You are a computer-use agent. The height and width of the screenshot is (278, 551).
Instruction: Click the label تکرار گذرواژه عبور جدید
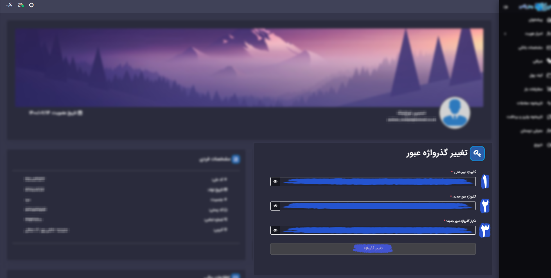click(x=461, y=221)
